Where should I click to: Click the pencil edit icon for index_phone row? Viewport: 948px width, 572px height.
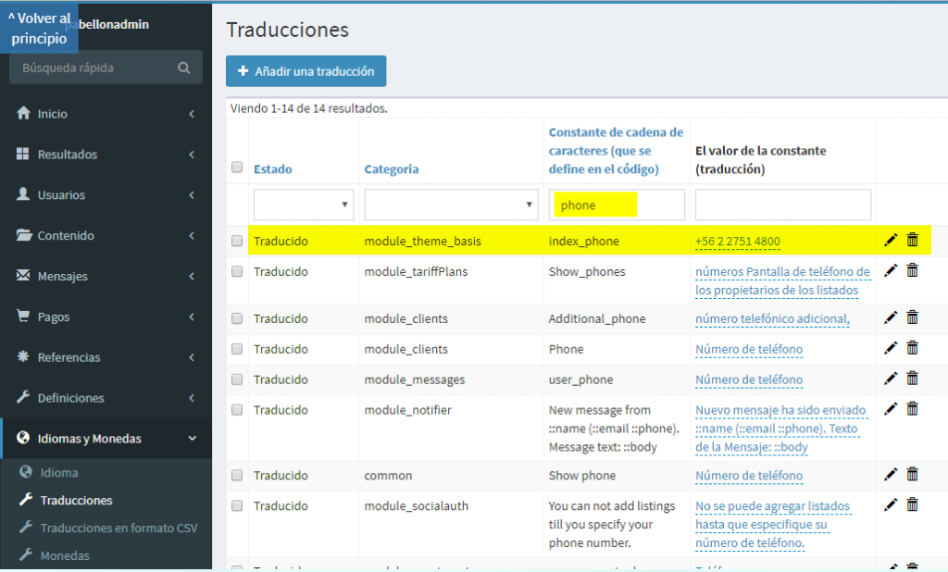pyautogui.click(x=891, y=241)
